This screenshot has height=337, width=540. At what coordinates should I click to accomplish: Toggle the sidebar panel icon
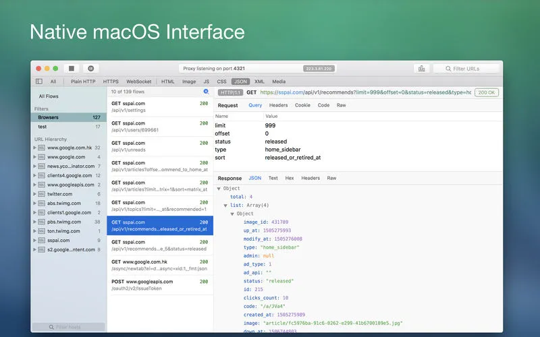pos(38,82)
